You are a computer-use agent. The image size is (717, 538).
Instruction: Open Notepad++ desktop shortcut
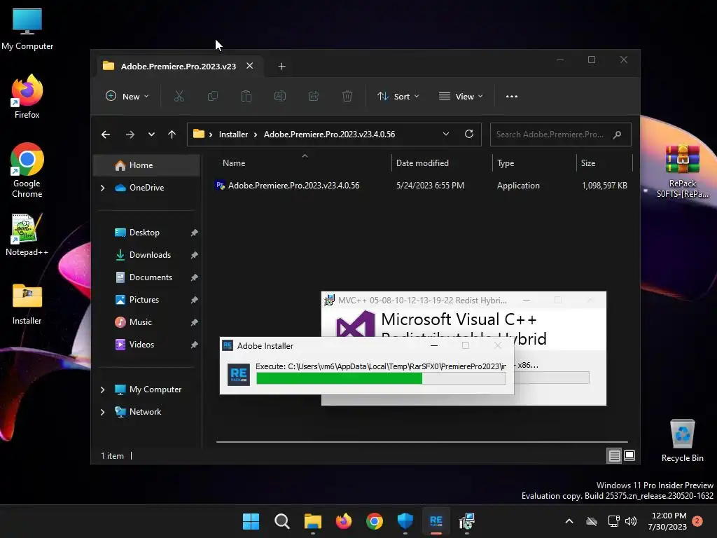pos(27,235)
